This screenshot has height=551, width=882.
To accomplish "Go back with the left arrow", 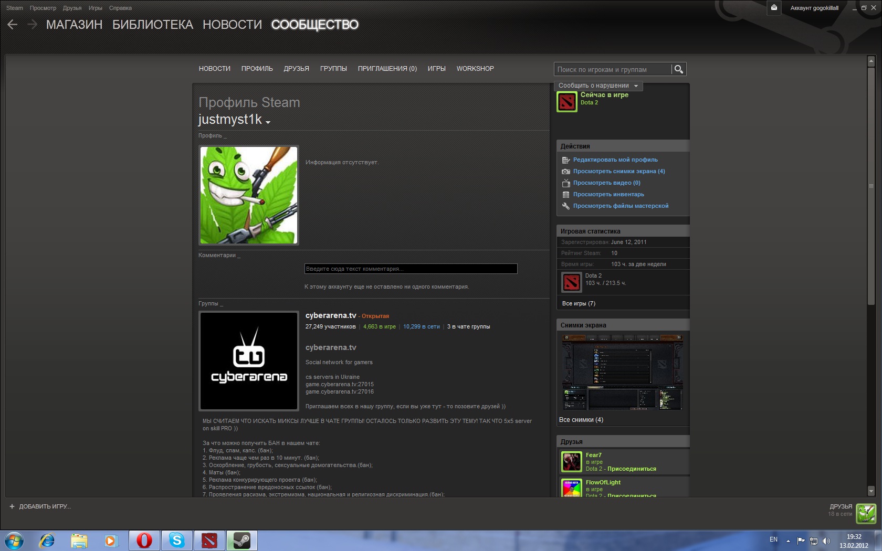I will click(13, 25).
